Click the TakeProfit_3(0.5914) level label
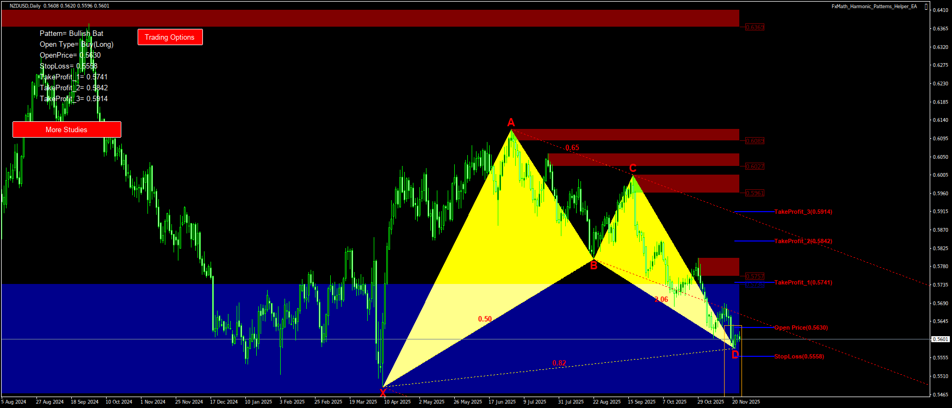This screenshot has height=408, width=952. tap(803, 212)
